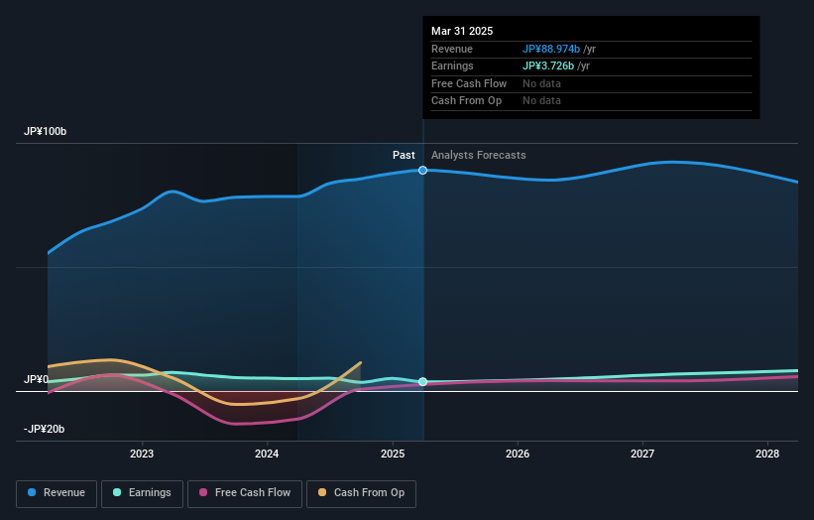This screenshot has width=814, height=520.
Task: Click the Analysts Forecasts label
Action: 479,156
